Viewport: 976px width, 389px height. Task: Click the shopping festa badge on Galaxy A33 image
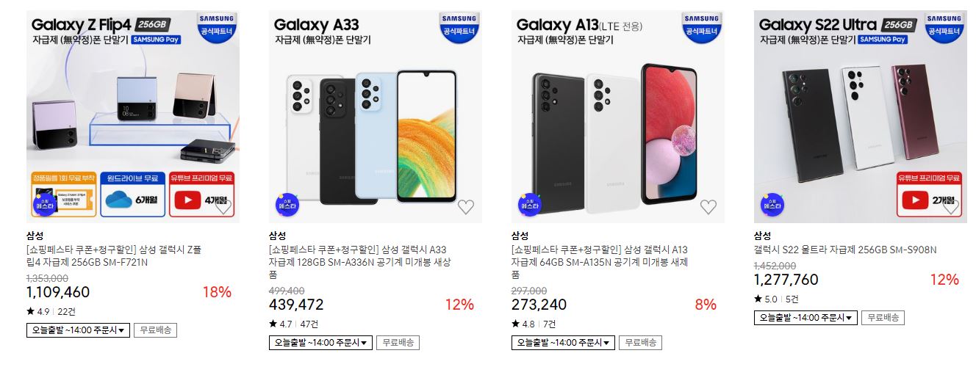[x=287, y=205]
